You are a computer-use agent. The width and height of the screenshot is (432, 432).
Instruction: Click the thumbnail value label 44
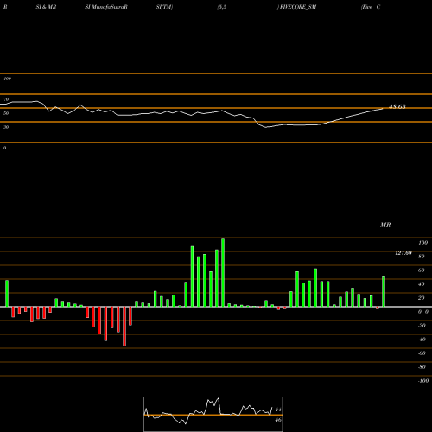pyautogui.click(x=278, y=410)
